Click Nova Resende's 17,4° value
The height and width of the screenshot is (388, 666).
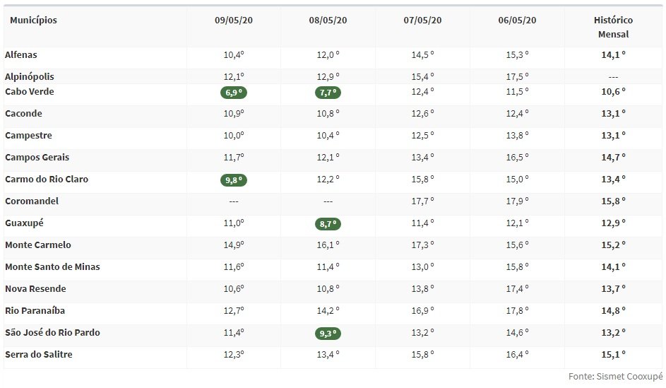point(518,289)
